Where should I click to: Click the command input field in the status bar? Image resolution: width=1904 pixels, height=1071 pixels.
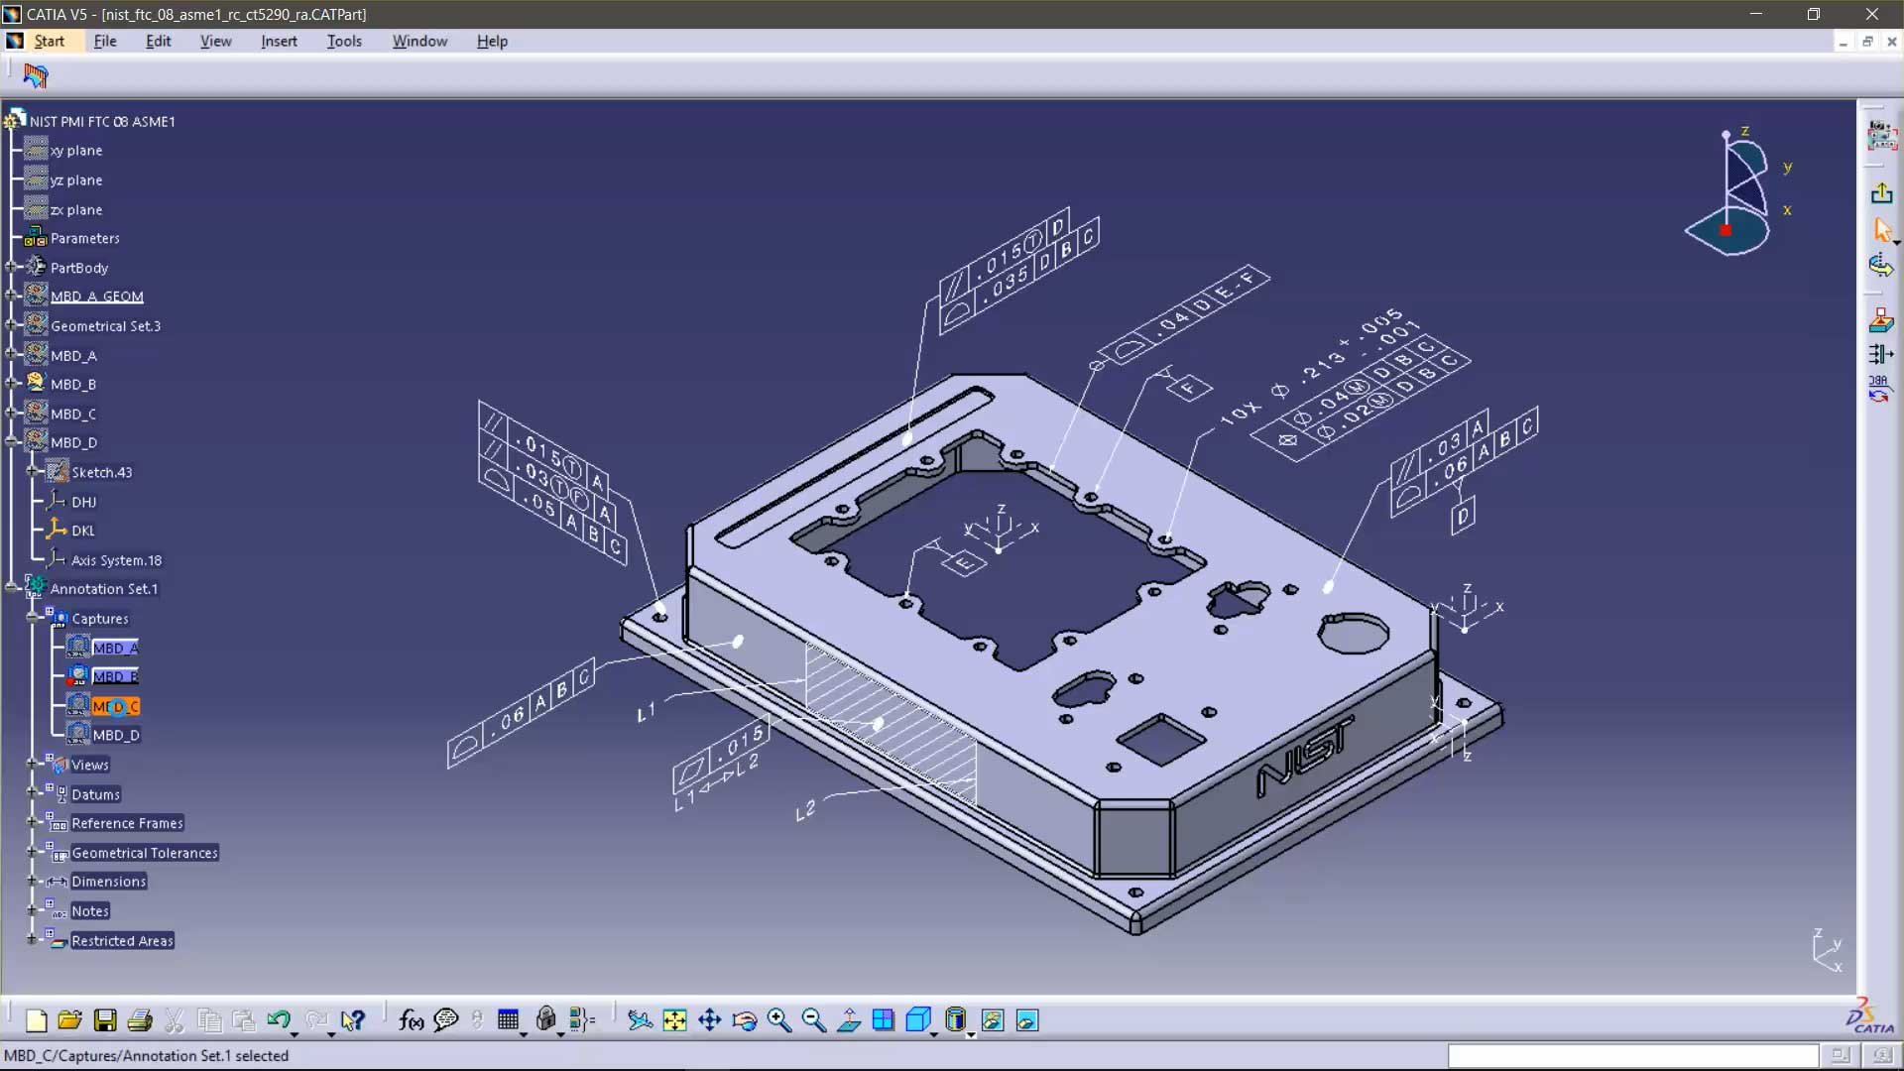point(1633,1055)
